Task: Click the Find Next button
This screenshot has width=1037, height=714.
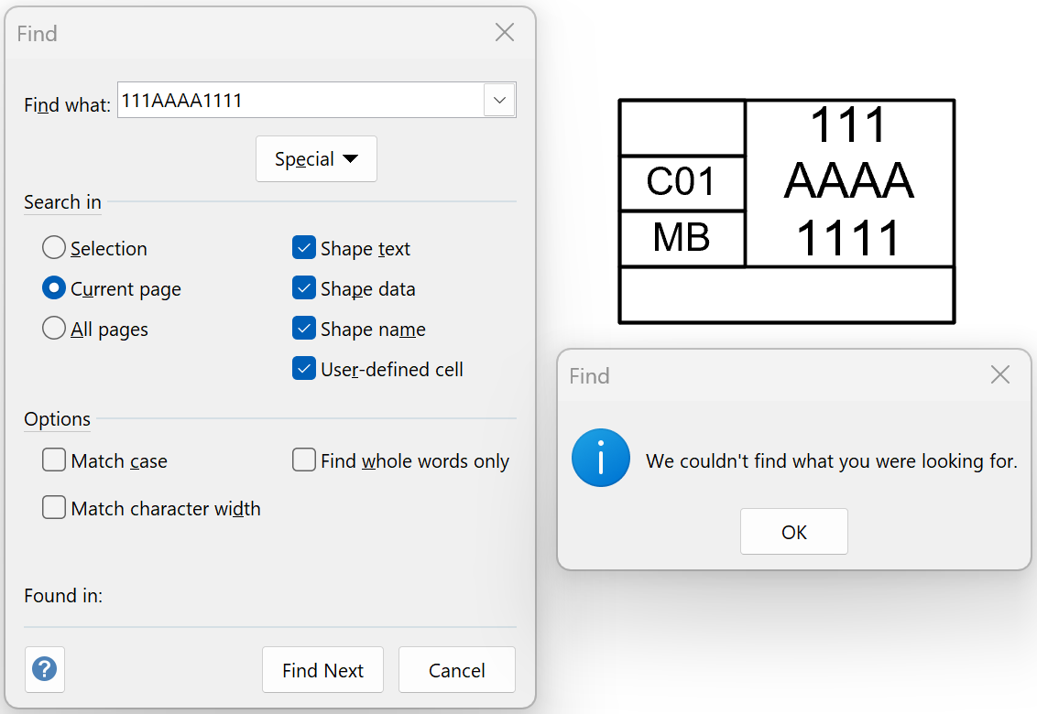Action: tap(322, 670)
